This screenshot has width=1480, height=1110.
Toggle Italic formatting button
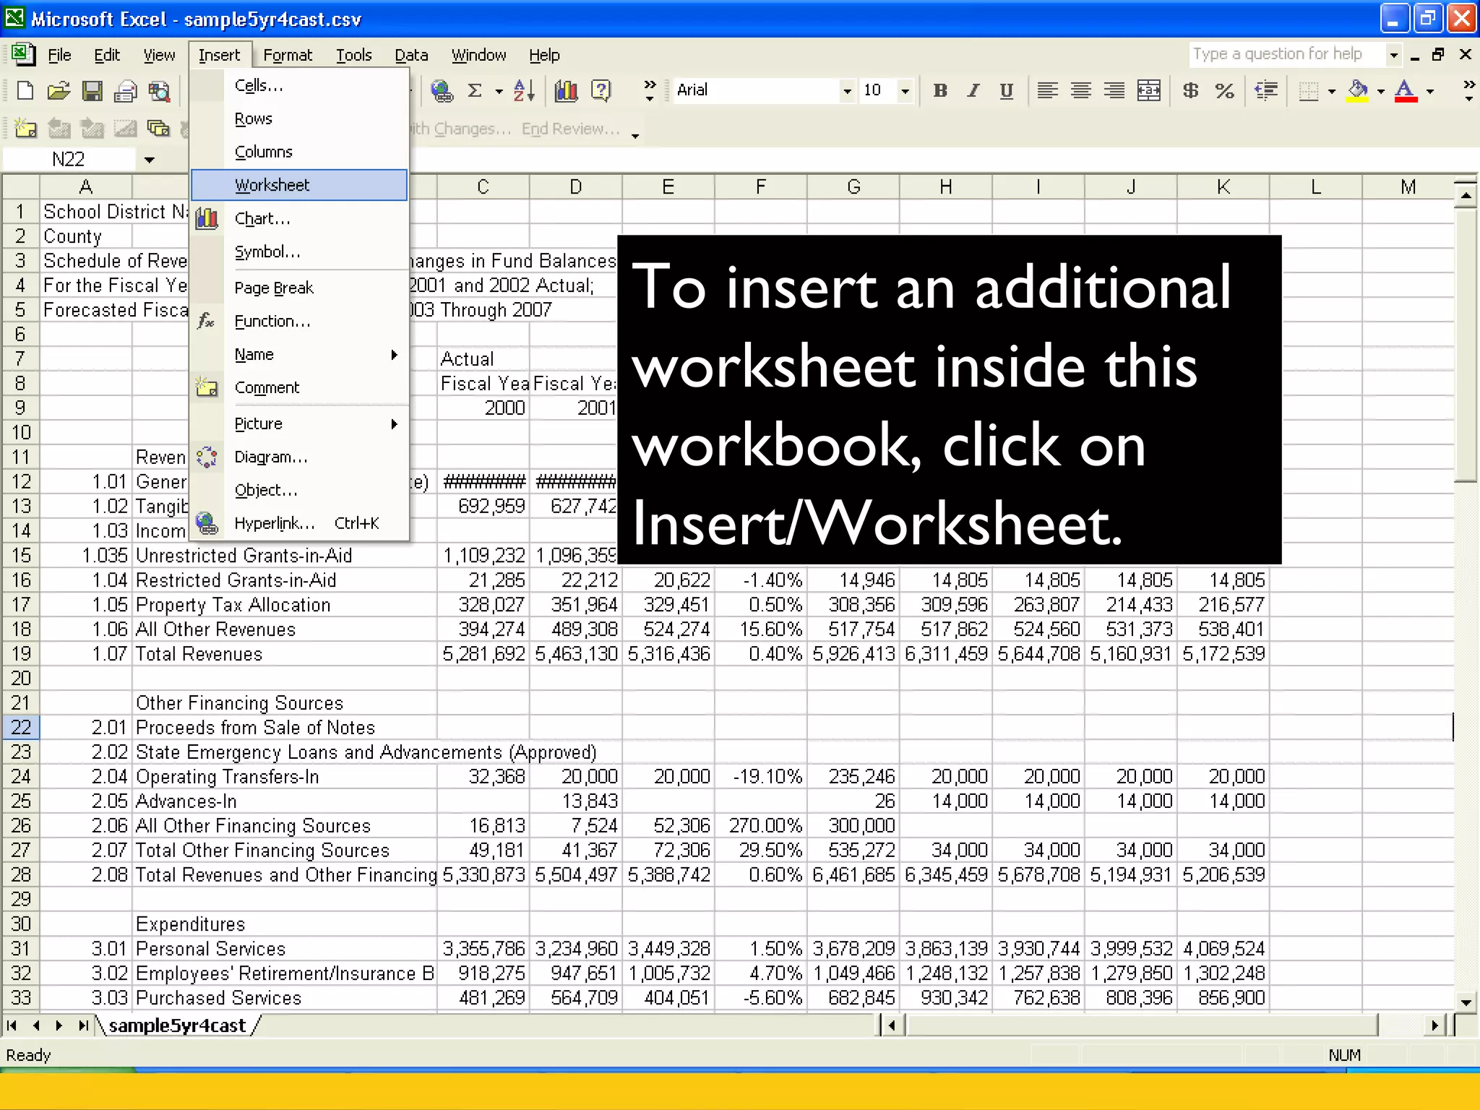(x=973, y=90)
